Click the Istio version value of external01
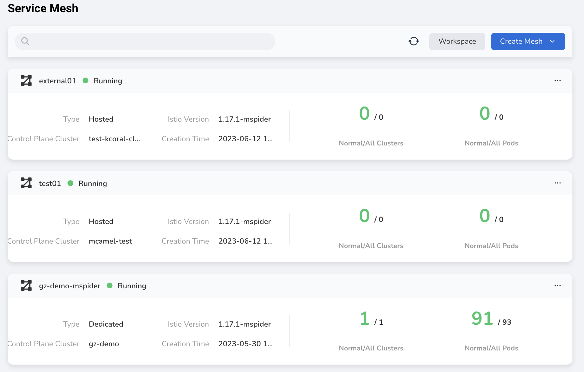 [x=245, y=119]
